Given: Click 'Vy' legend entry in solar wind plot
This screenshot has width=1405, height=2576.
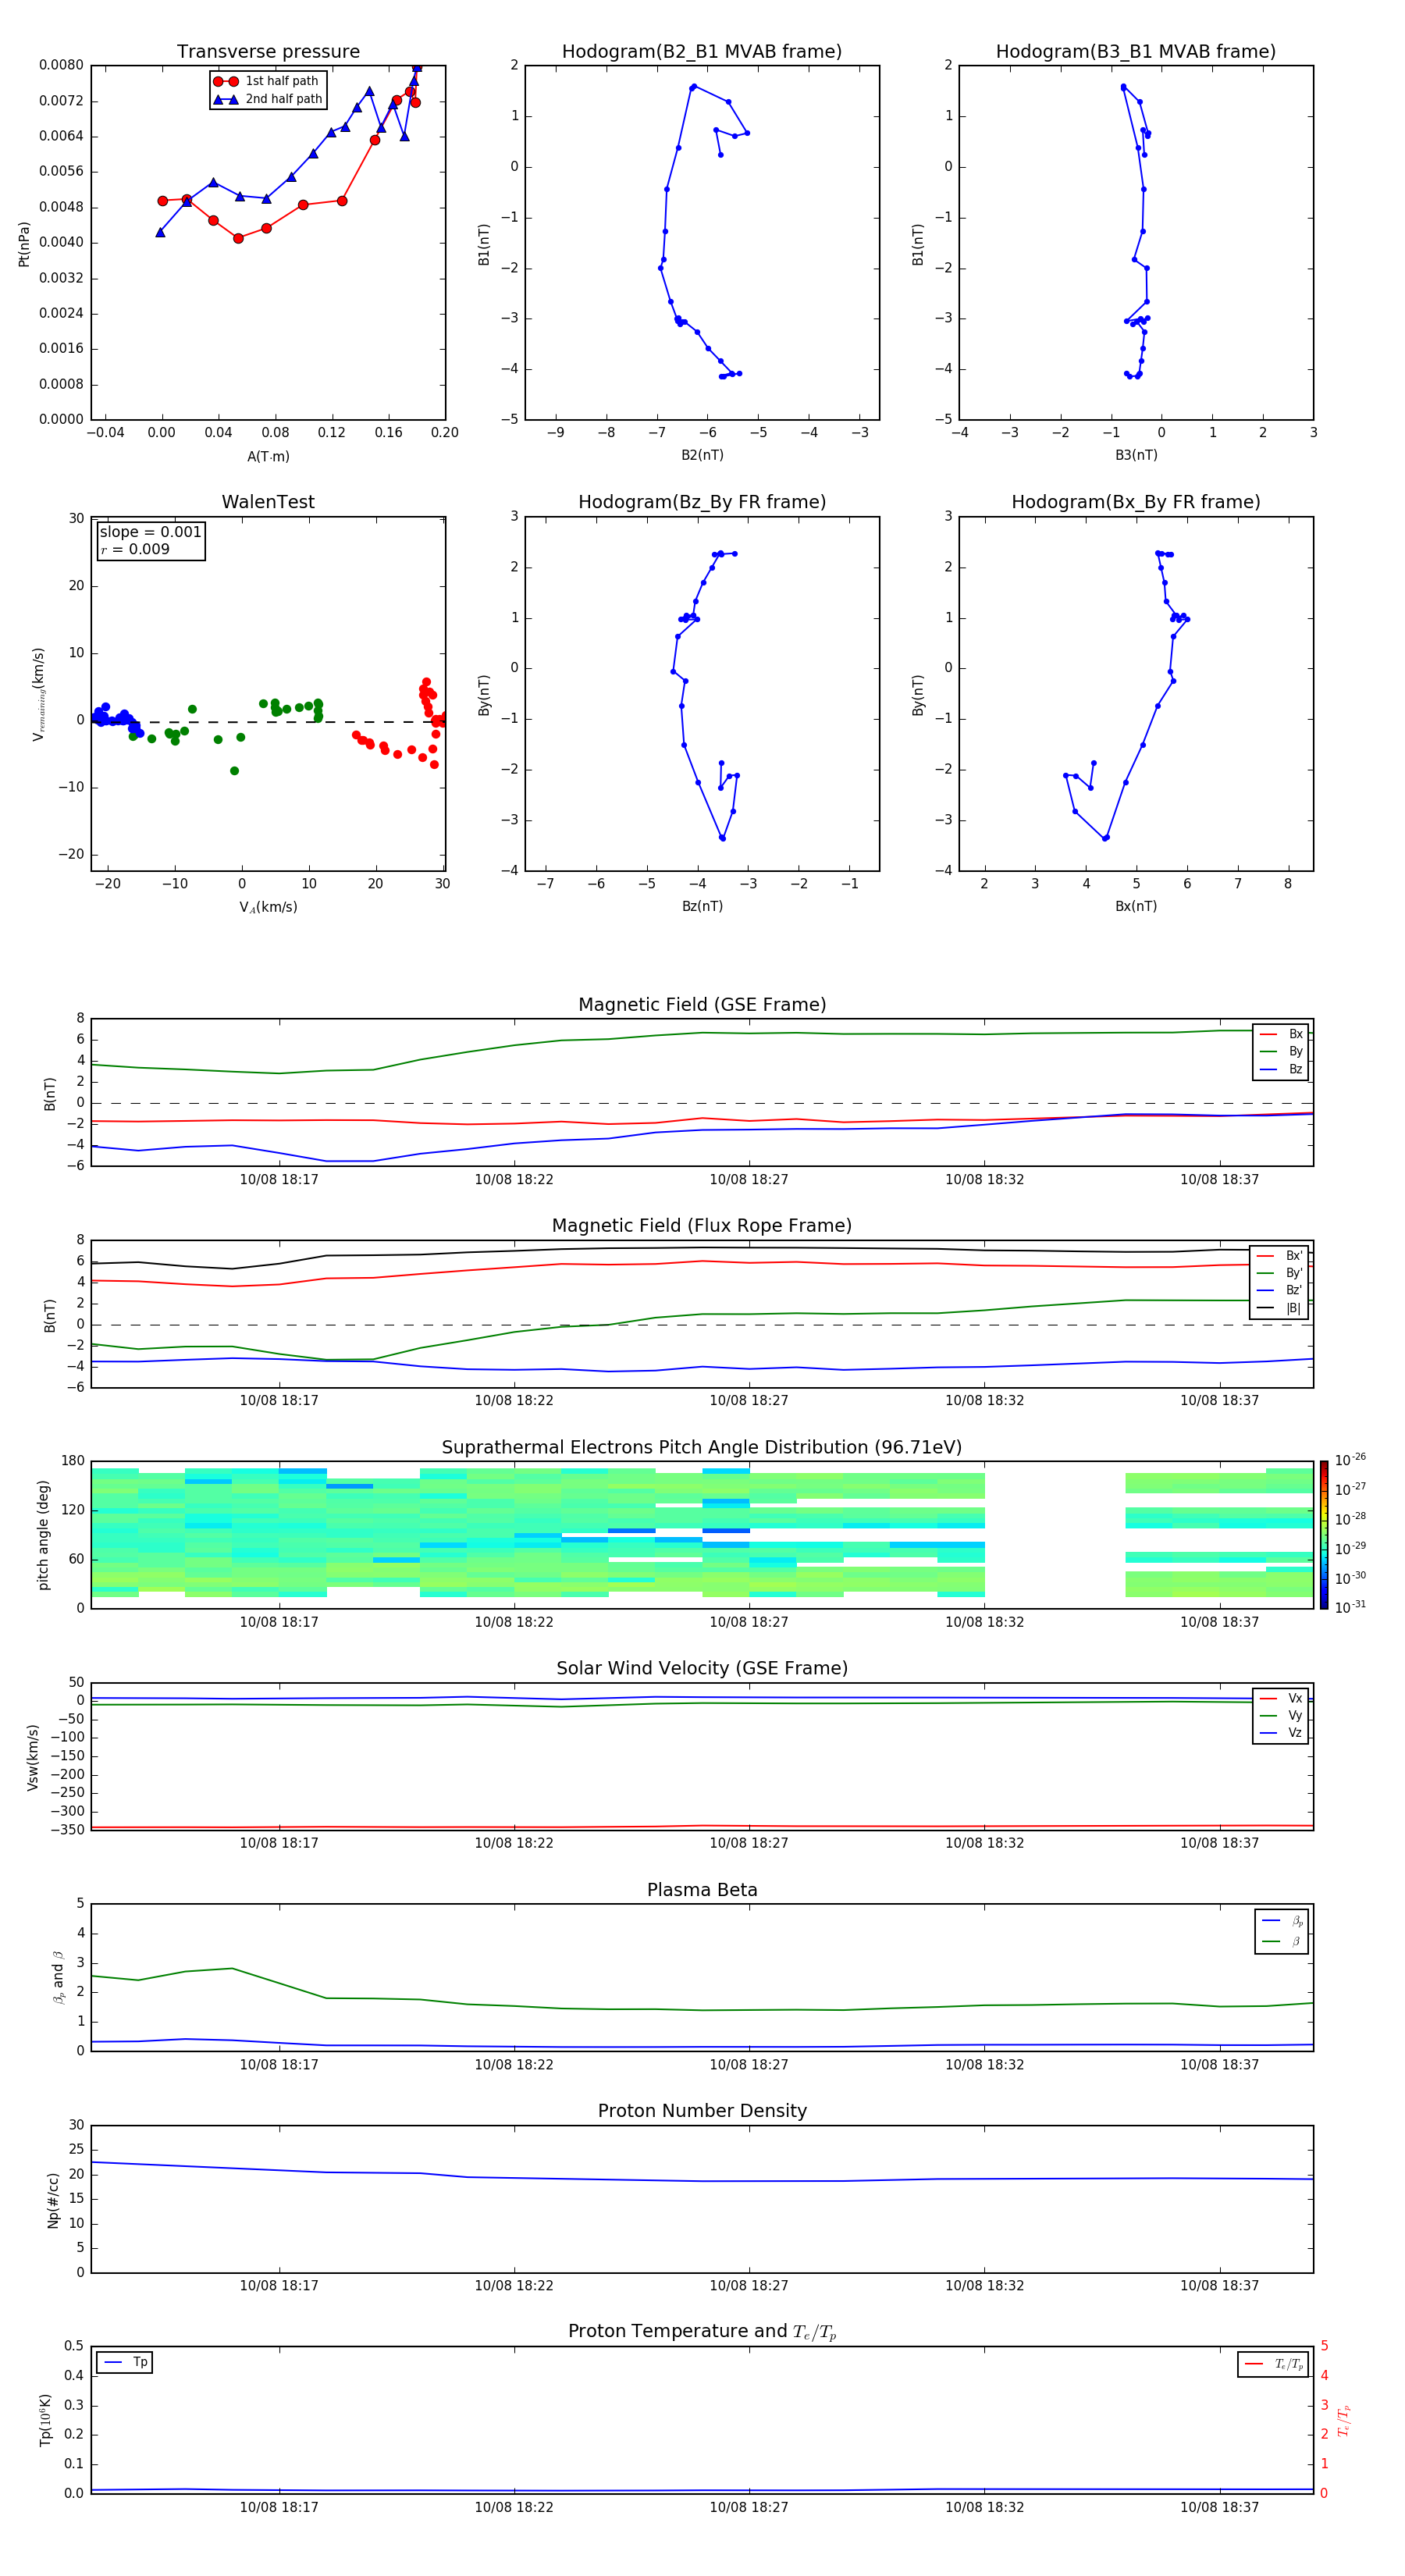Looking at the screenshot, I should (x=1281, y=1716).
